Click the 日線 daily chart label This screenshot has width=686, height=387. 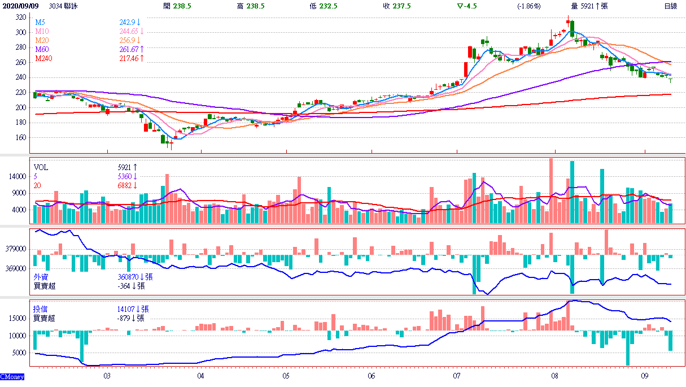670,6
